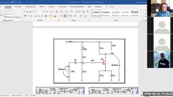Screen dimensions: 173x97
Task: Toggle subscript x₂ formatting
Action: (x=39, y=16)
